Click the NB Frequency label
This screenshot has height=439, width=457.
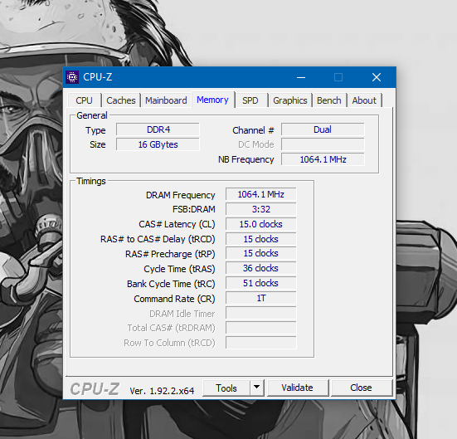[x=246, y=159]
